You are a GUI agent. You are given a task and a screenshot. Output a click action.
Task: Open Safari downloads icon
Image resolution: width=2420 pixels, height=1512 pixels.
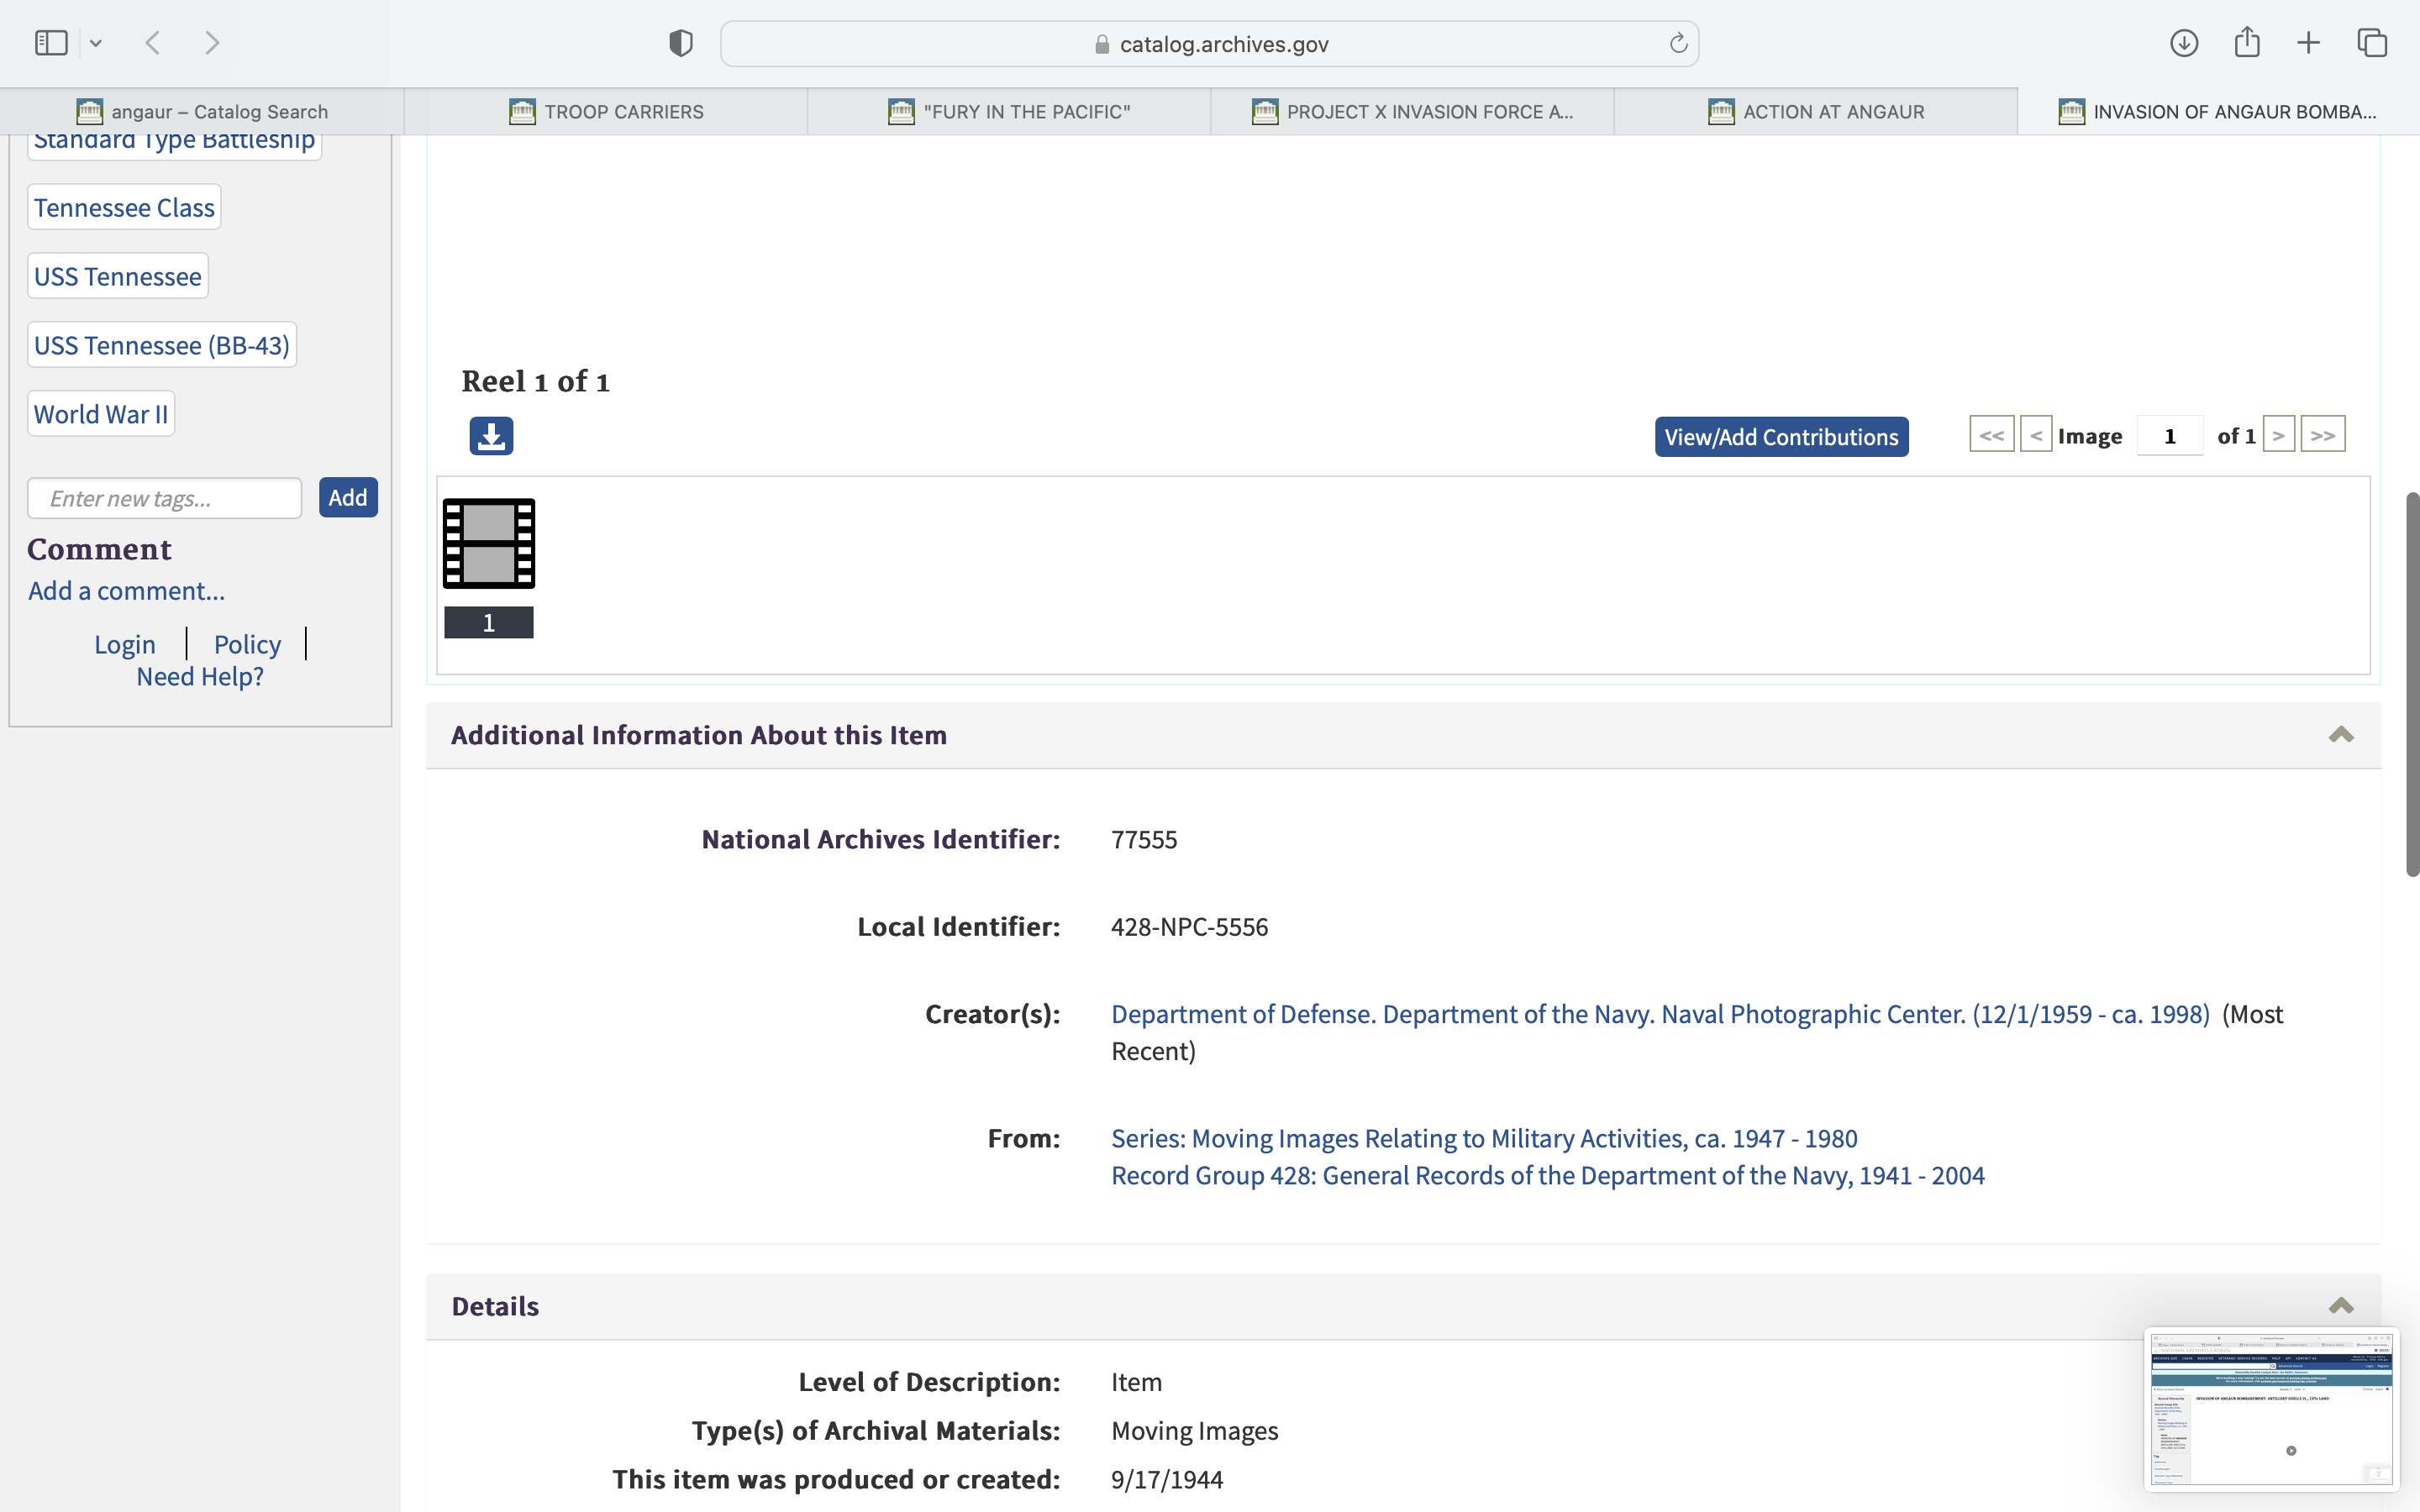2183,43
